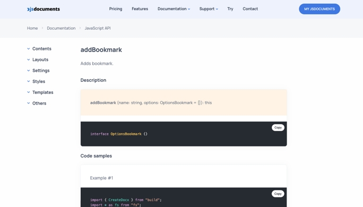Click the addBookmark page heading

click(x=101, y=50)
